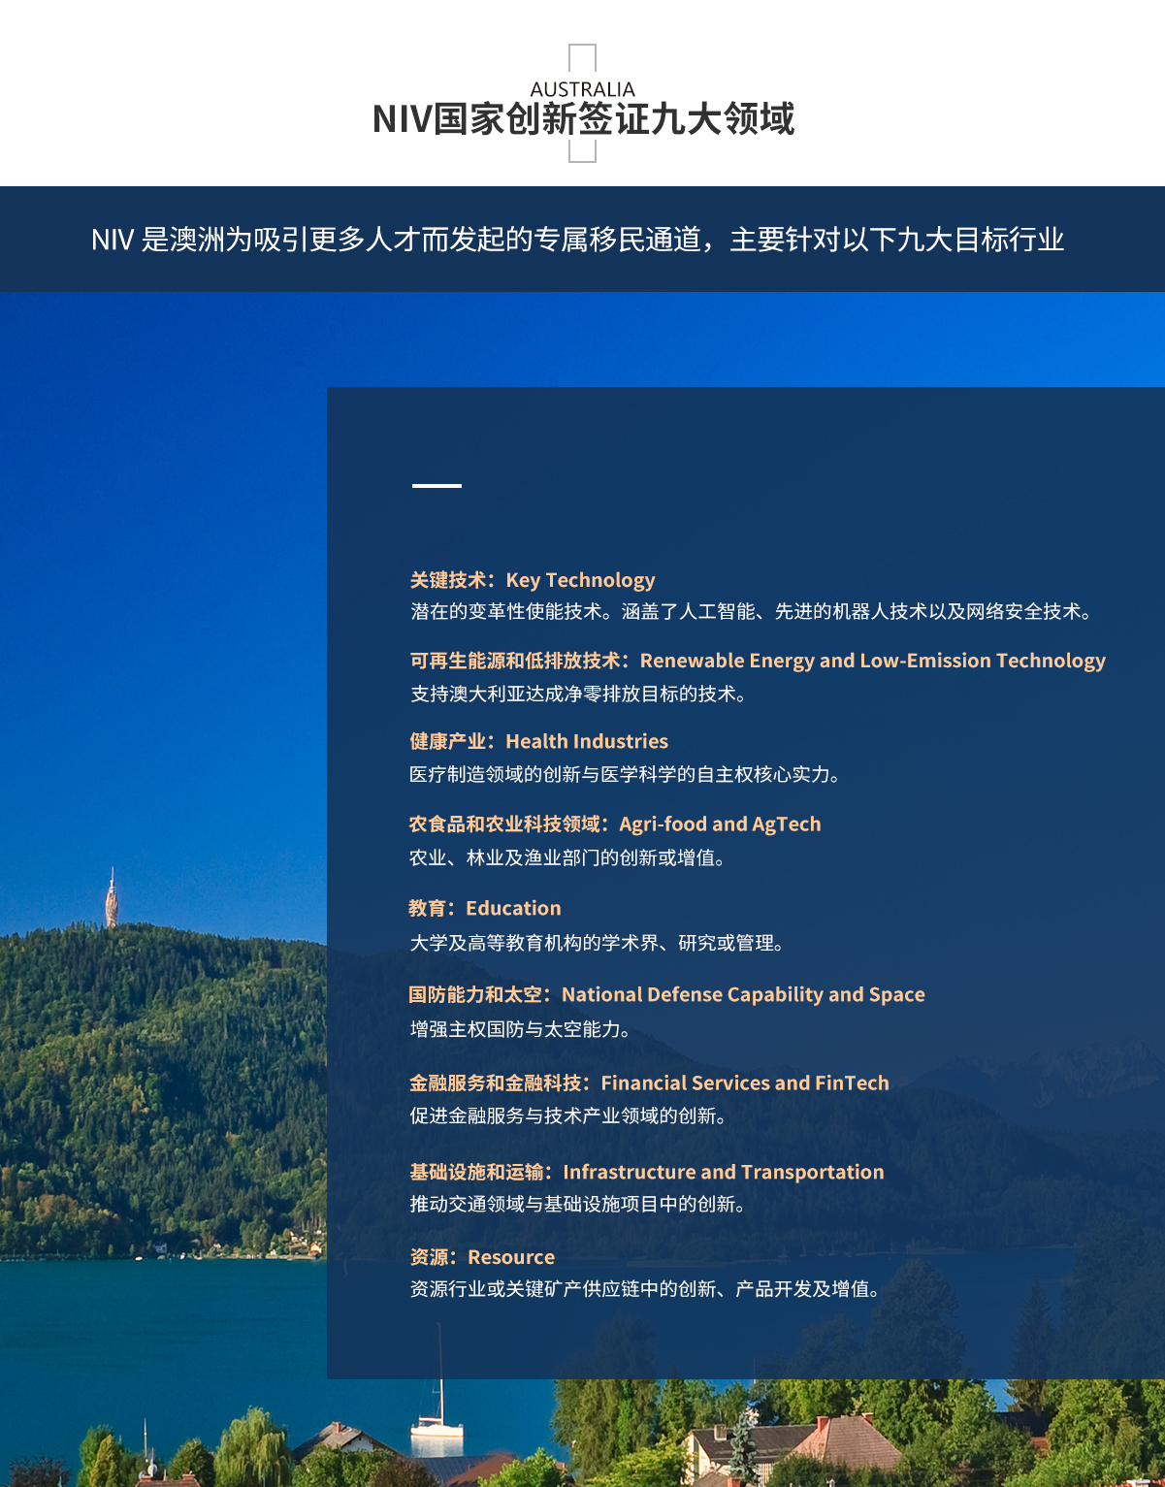Select National Defense Capability and Space heading
Screen dimensions: 1165x1487
(x=666, y=995)
